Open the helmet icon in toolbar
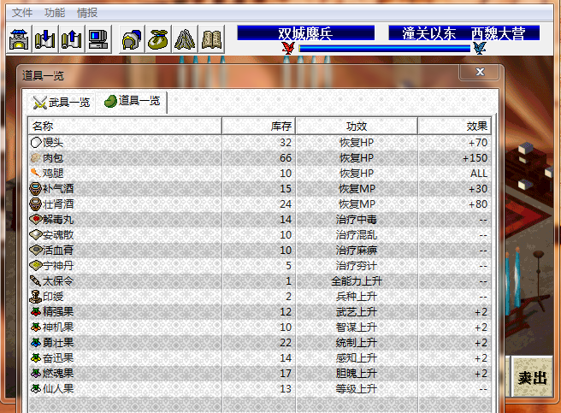 (132, 38)
